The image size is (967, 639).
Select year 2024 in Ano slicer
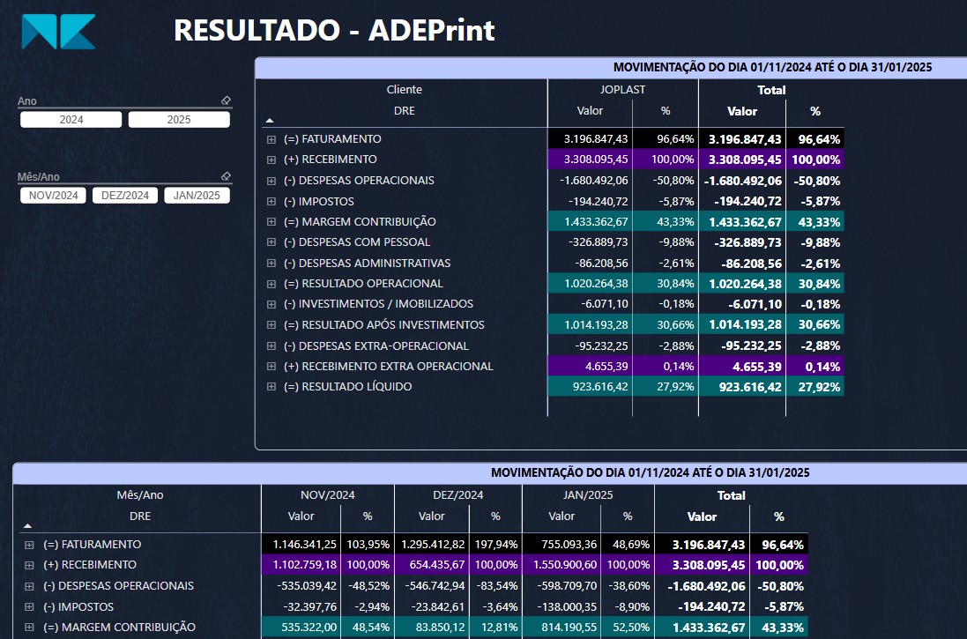[71, 120]
